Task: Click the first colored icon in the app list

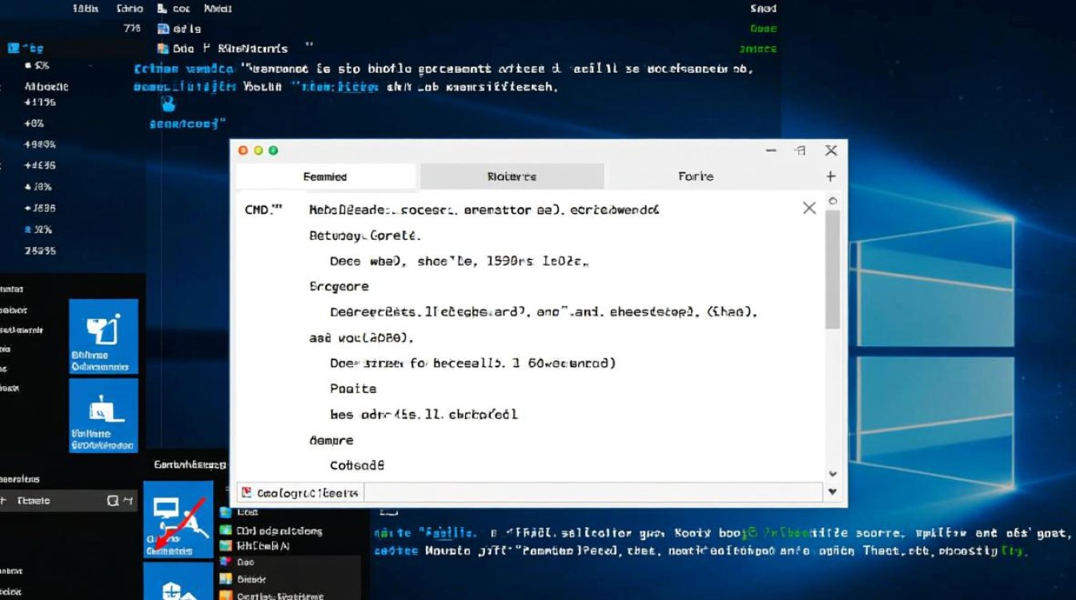Action: (225, 513)
